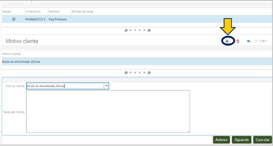
Task: Click the Motivo cliente combo box text field
Action: (x=65, y=86)
